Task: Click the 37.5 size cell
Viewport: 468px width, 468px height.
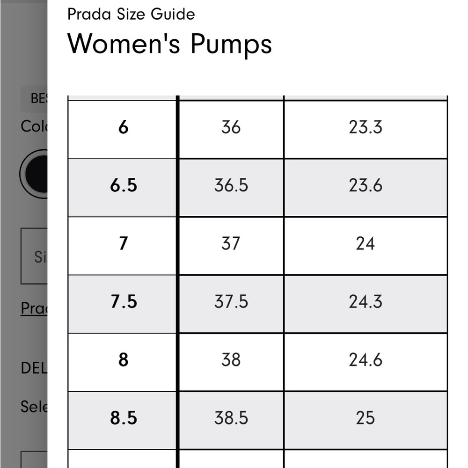Action: (231, 304)
